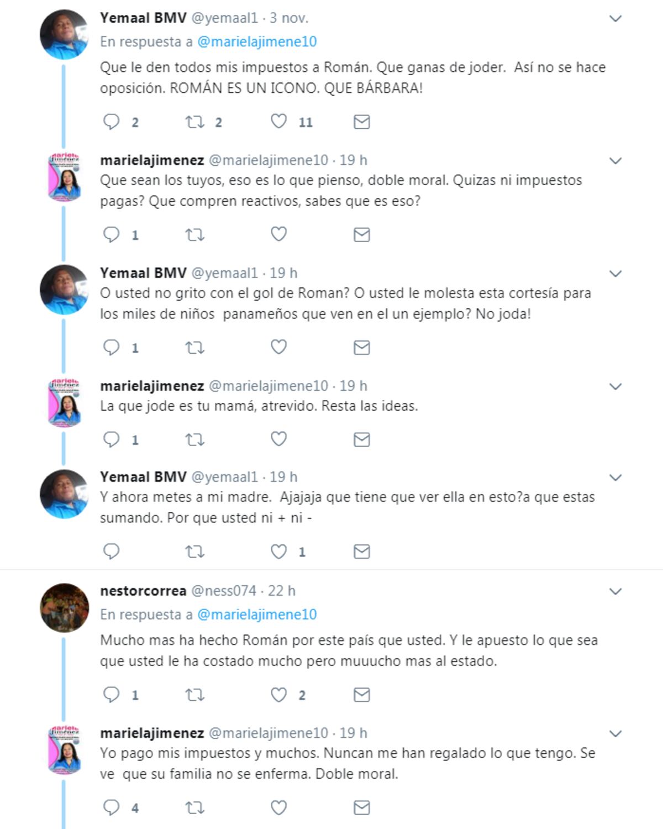Image resolution: width=663 pixels, height=829 pixels.
Task: Retweet the tweet mentioning ROMÁN ES UN ICONO
Action: coord(194,123)
